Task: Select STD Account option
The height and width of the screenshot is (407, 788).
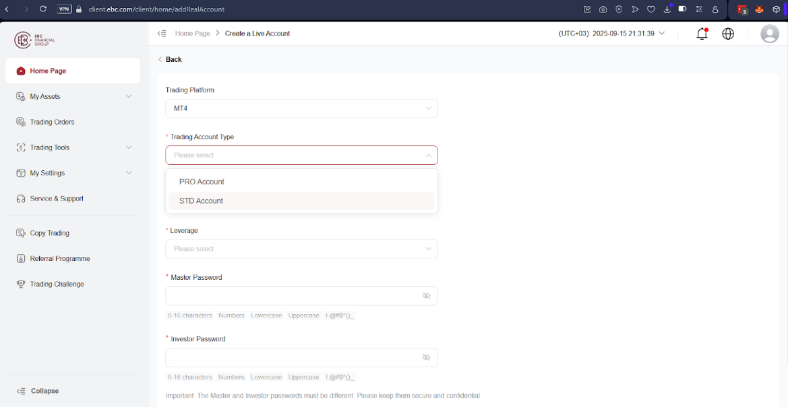Action: coord(301,200)
